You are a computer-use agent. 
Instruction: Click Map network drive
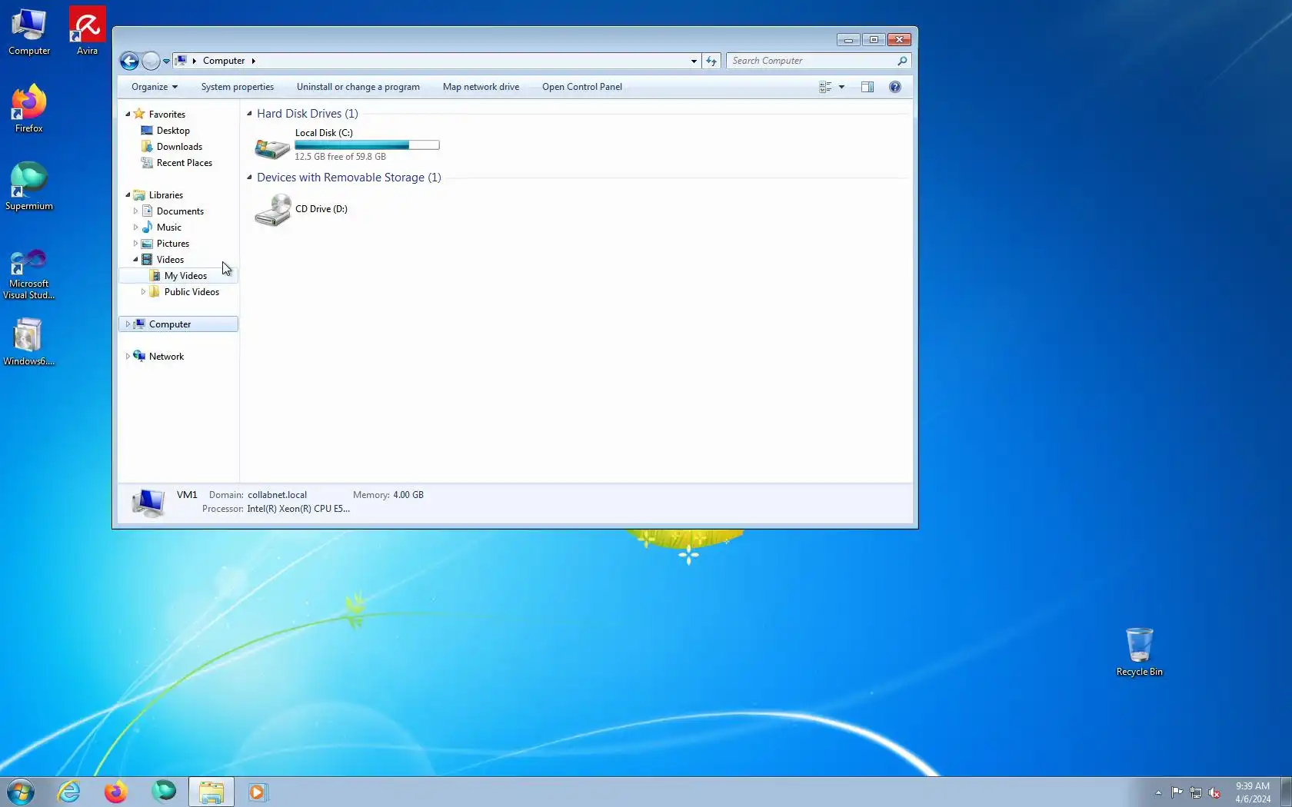point(481,87)
